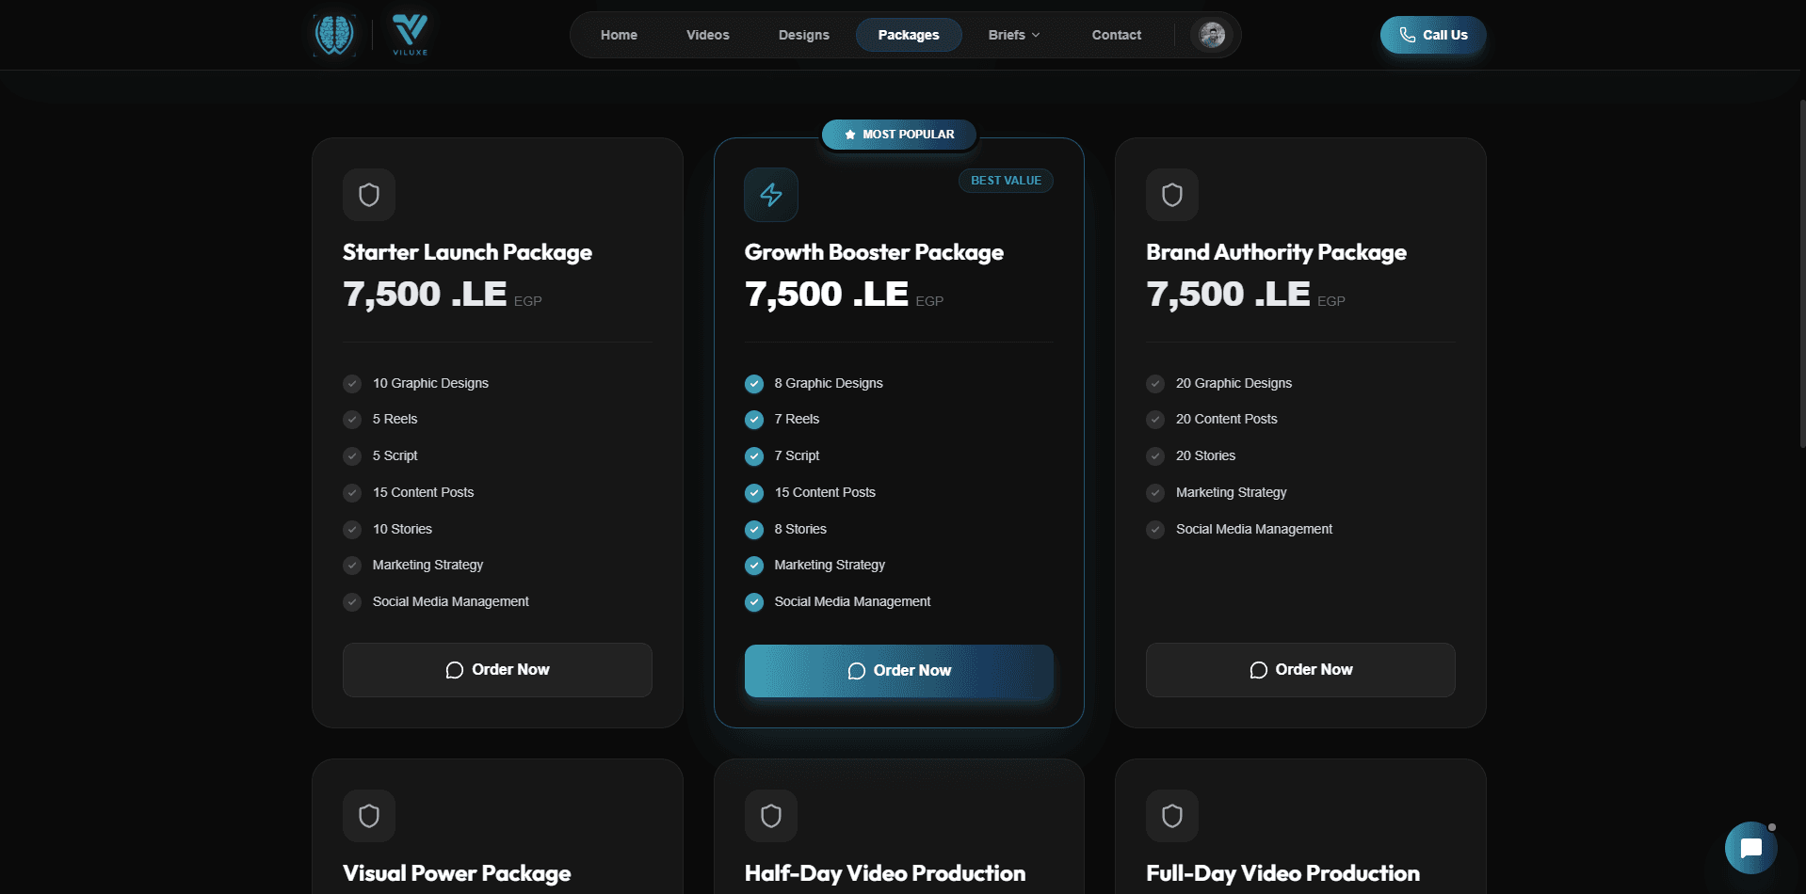Click the BEST VALUE tag
The width and height of the screenshot is (1806, 894).
1006,181
